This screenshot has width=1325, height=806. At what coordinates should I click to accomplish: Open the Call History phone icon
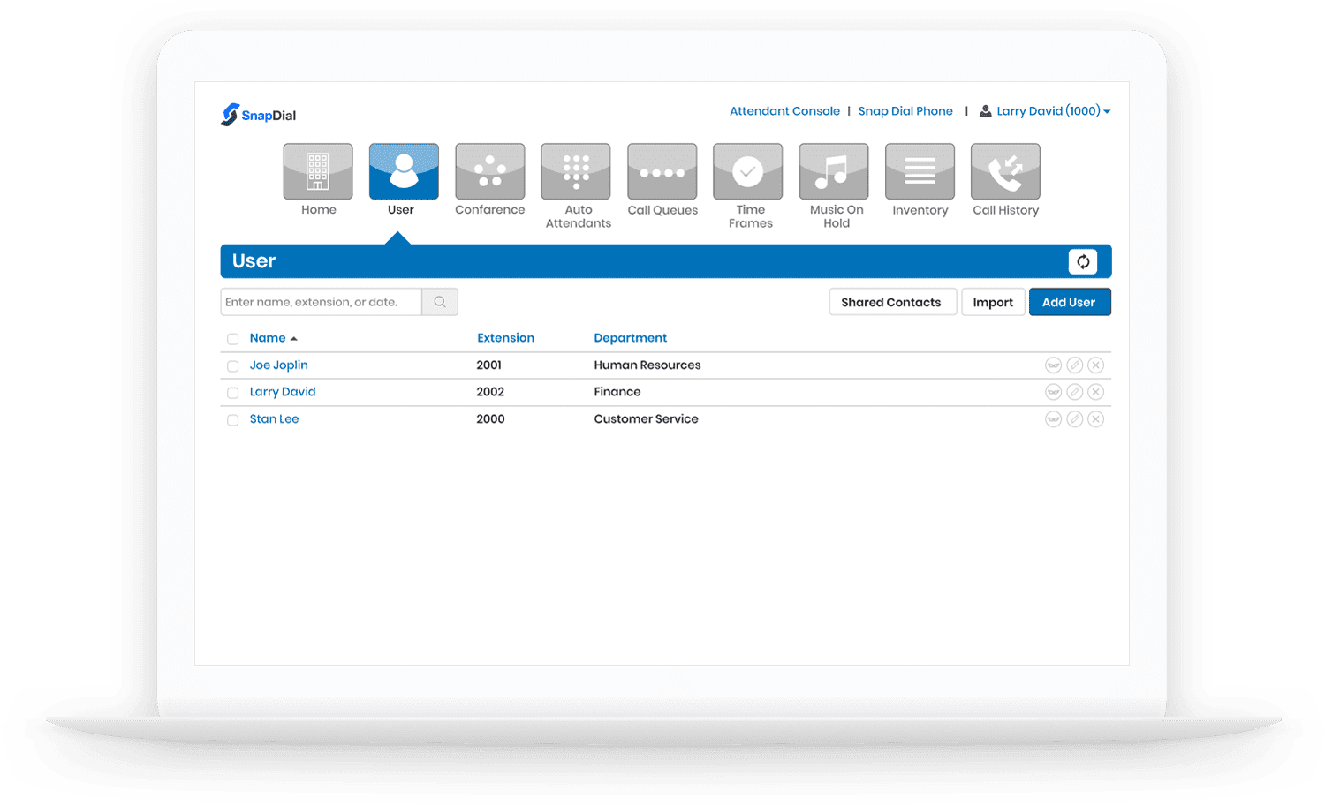point(1005,172)
